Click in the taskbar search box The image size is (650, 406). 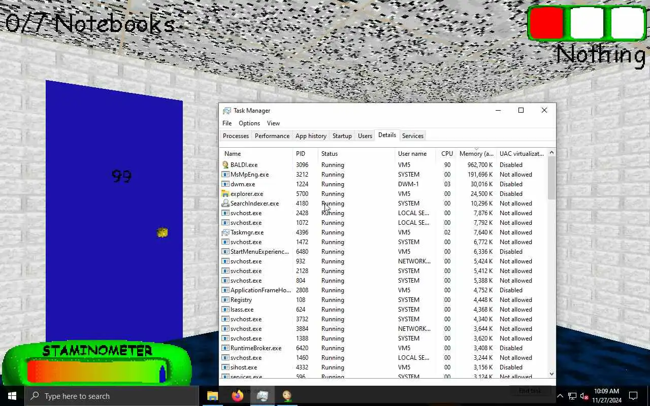112,396
